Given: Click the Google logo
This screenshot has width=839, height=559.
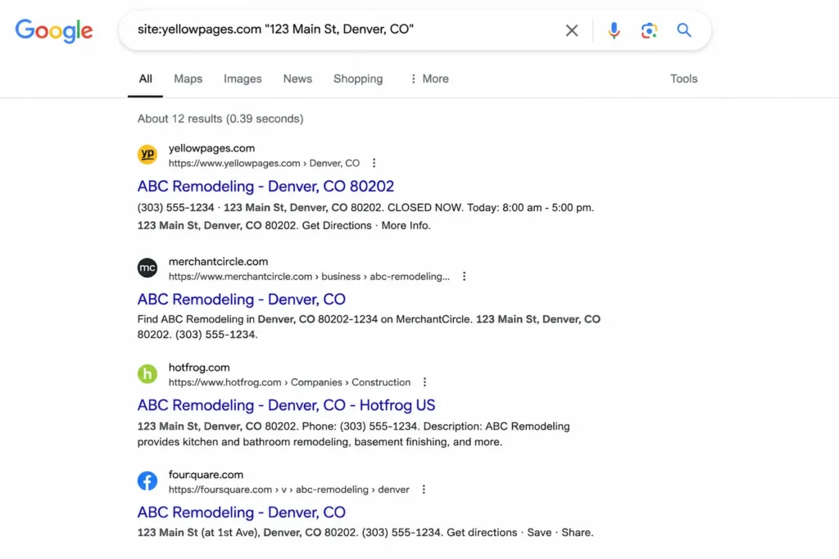Looking at the screenshot, I should coord(53,30).
